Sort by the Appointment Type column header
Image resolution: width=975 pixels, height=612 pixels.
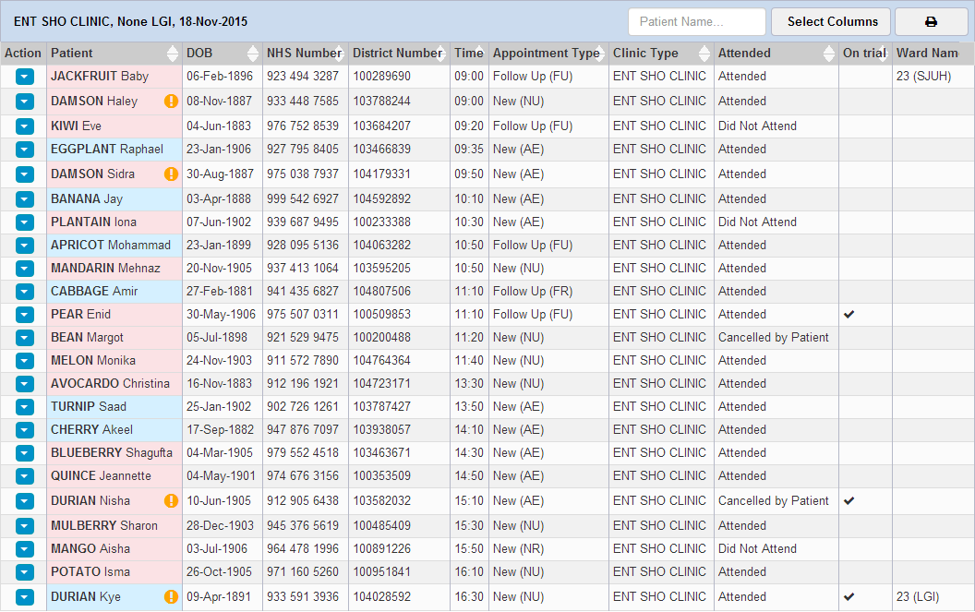point(546,54)
